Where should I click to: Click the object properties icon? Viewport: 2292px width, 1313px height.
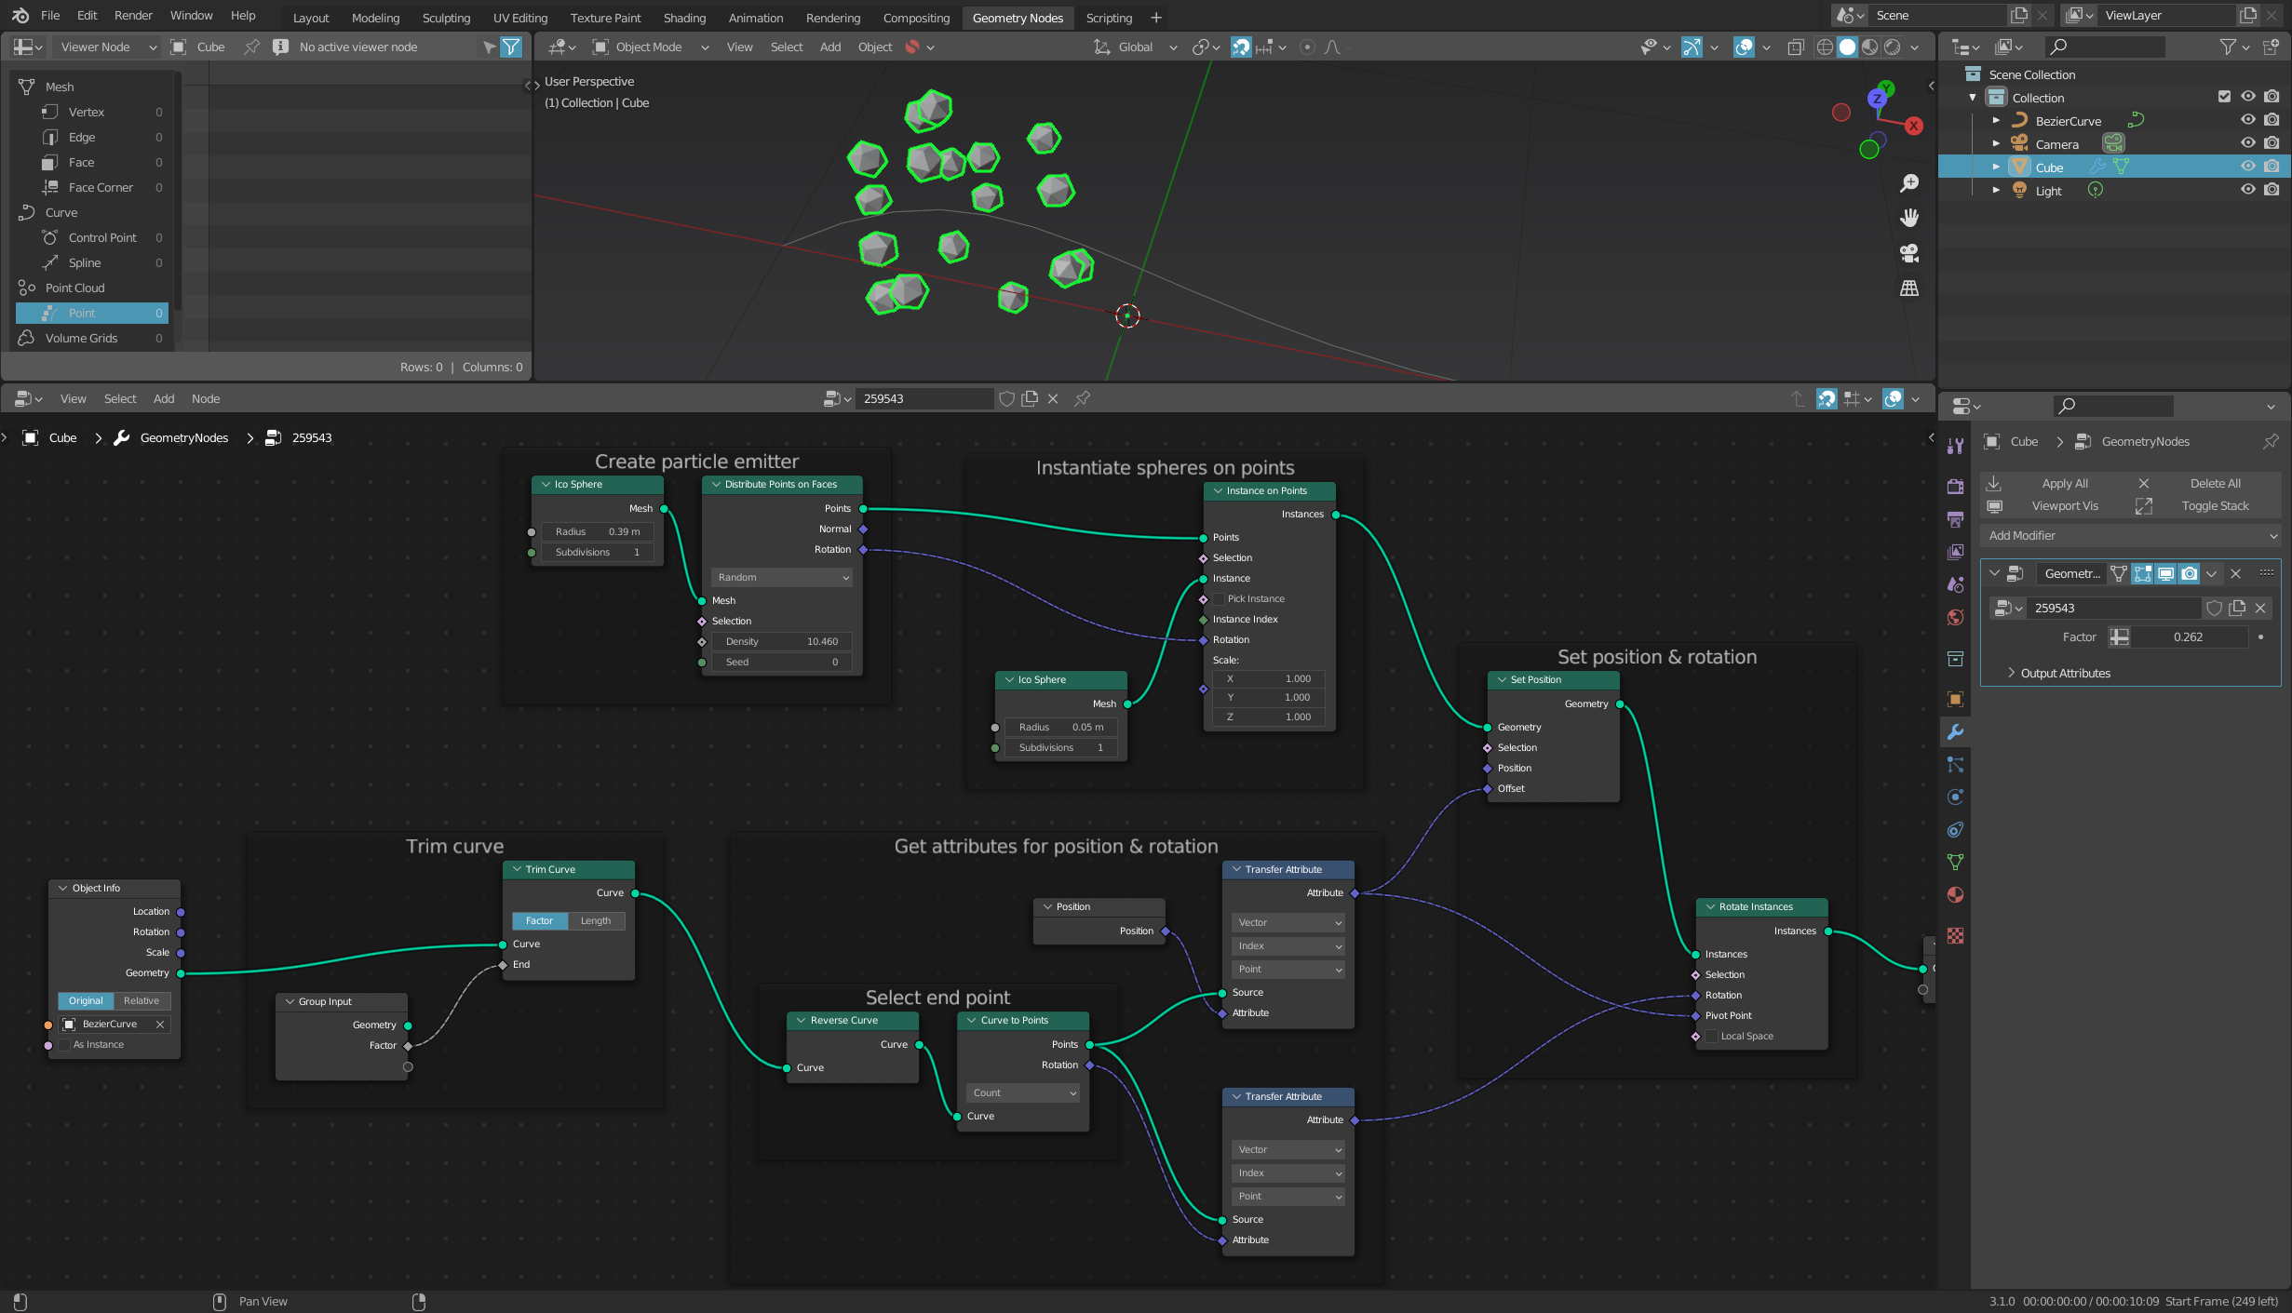(x=1957, y=699)
